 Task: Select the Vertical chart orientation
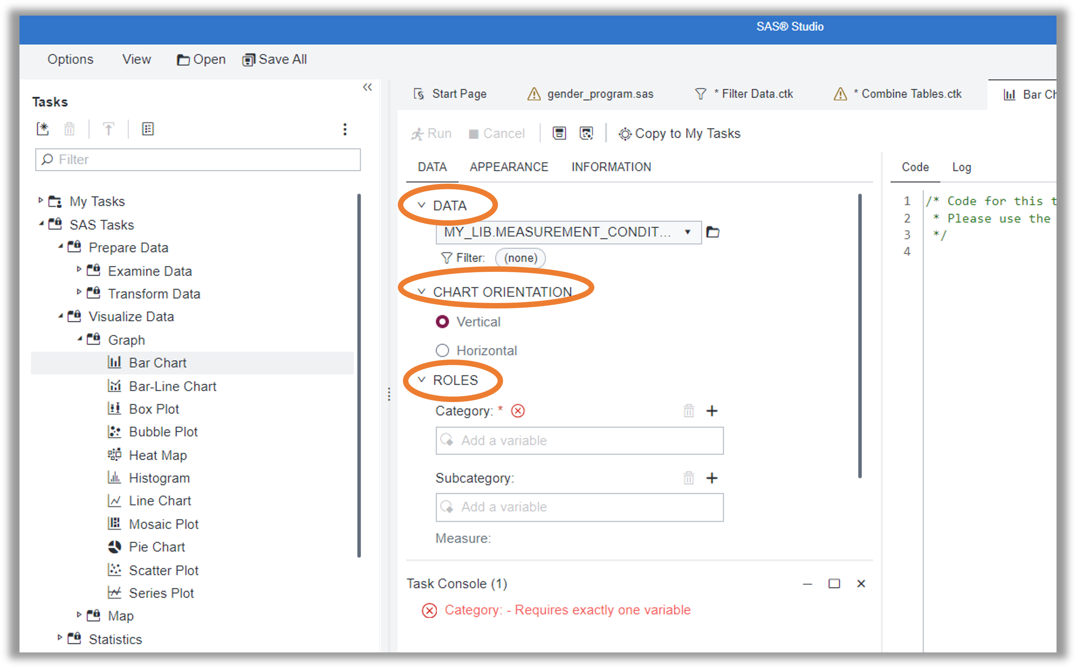[x=442, y=322]
